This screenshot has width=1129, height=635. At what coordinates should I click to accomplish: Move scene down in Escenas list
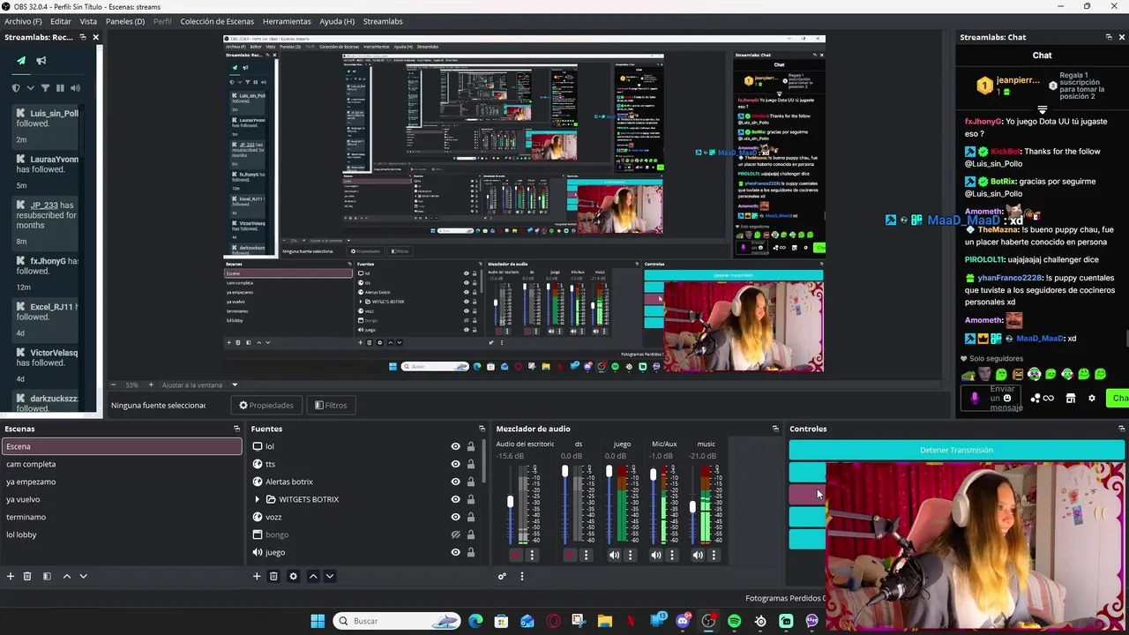(83, 576)
